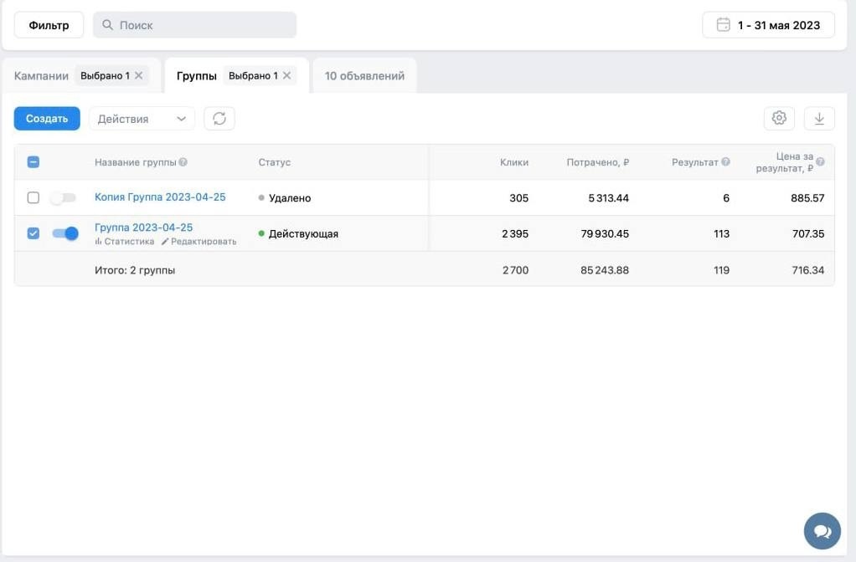Select the 79 930.45 spent value
This screenshot has width=856, height=562.
click(605, 234)
